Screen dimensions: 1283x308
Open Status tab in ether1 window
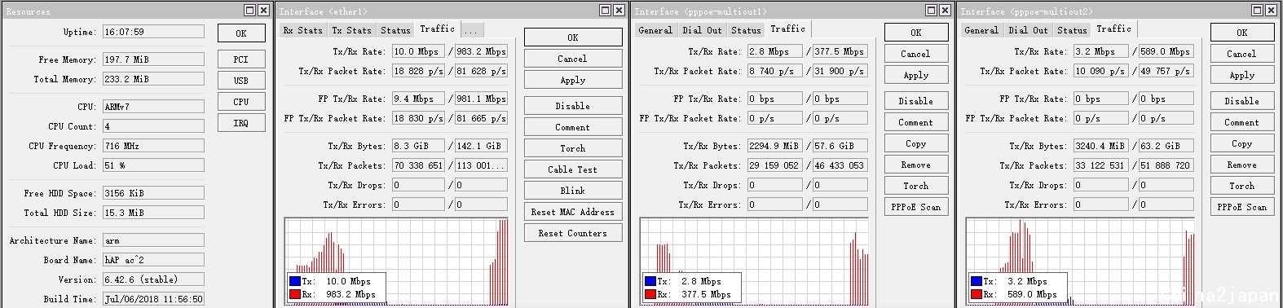[395, 30]
